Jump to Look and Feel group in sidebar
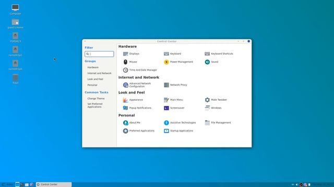334x187 pixels. (95, 79)
